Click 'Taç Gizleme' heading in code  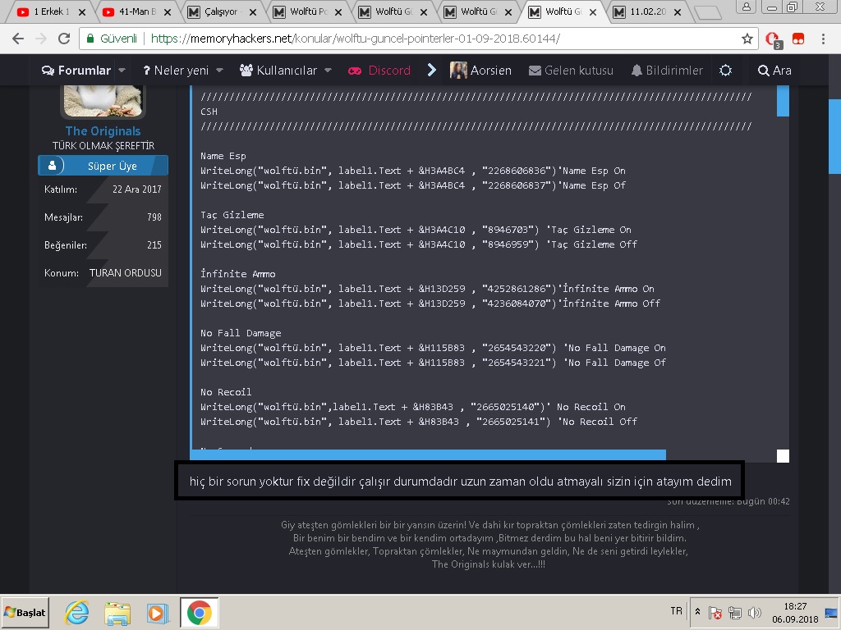pos(232,215)
